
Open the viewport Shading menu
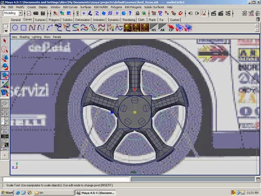(24, 37)
